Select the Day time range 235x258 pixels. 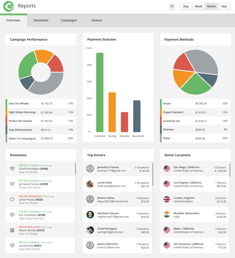tap(186, 6)
